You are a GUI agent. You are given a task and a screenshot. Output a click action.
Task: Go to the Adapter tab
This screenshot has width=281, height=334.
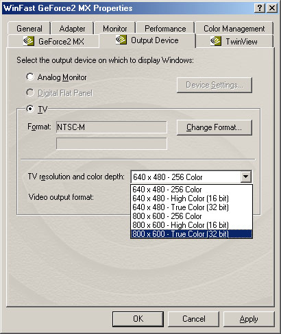(72, 29)
